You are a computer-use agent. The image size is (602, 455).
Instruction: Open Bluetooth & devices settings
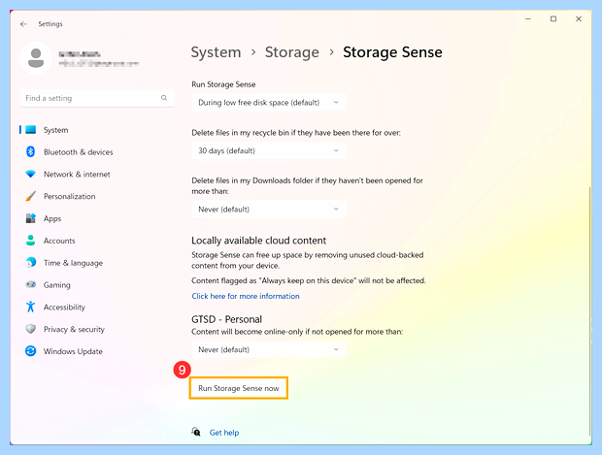tap(96, 152)
